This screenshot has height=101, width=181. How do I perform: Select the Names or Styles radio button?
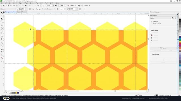tap(152, 23)
